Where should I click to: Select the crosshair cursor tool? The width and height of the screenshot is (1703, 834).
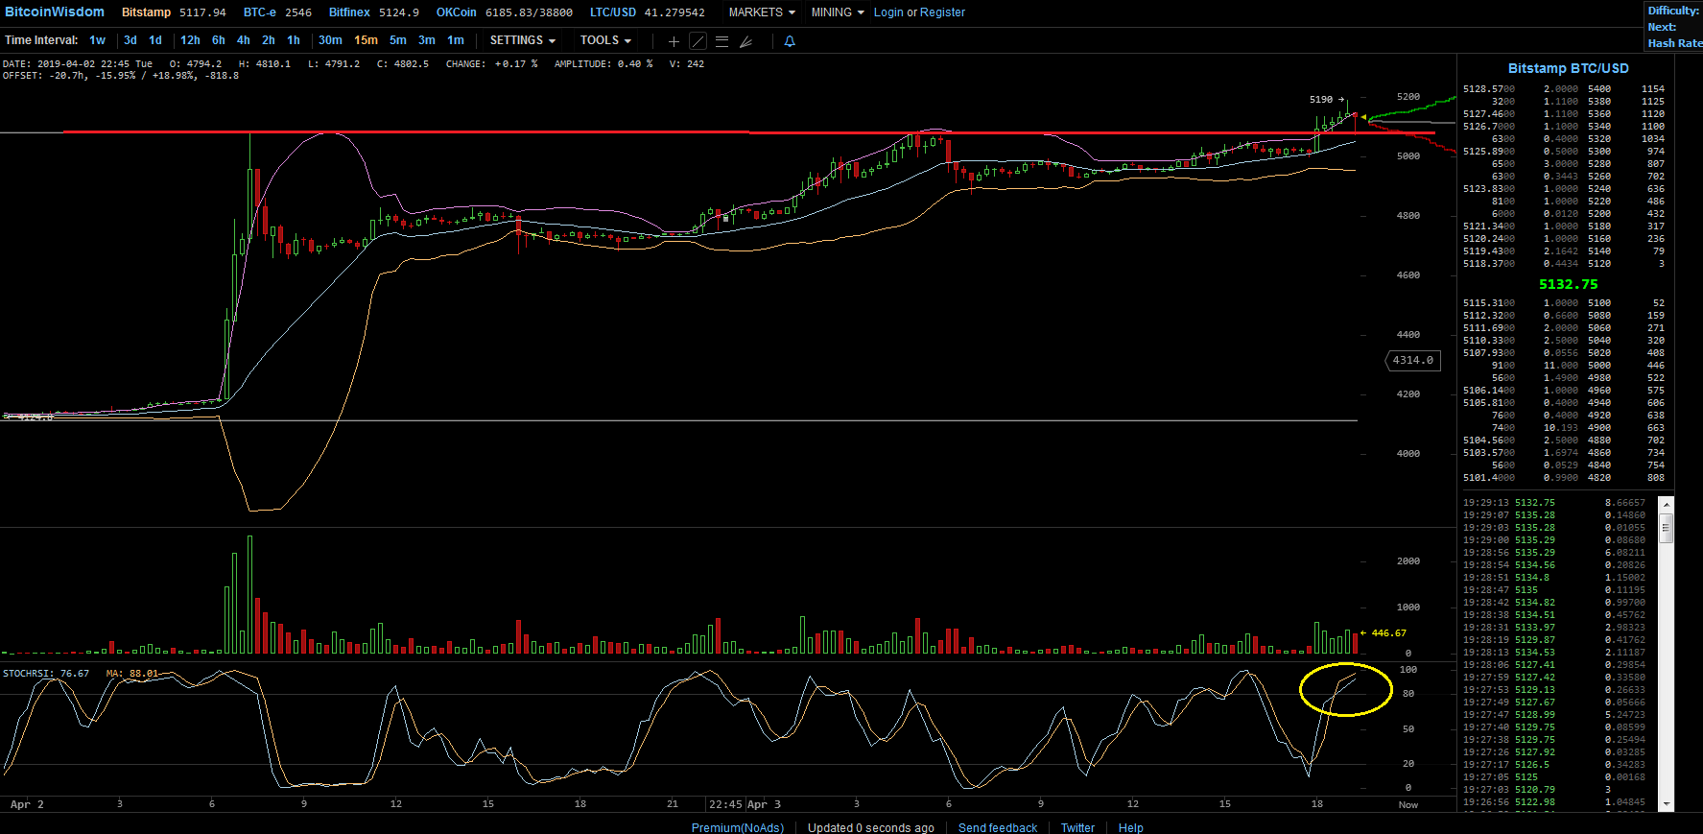click(x=674, y=41)
